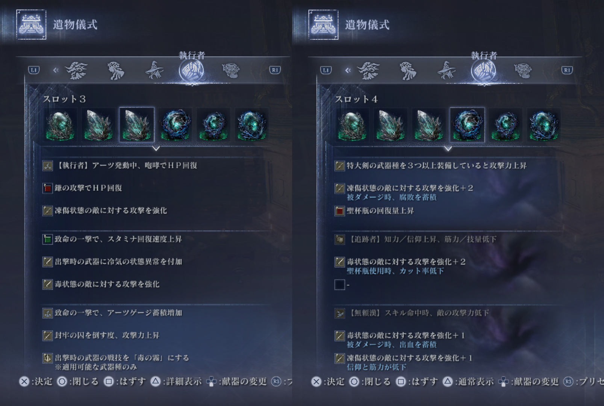This screenshot has width=604, height=406.
Task: Select the fourth blue orb relic in Slot 3
Action: click(x=175, y=125)
